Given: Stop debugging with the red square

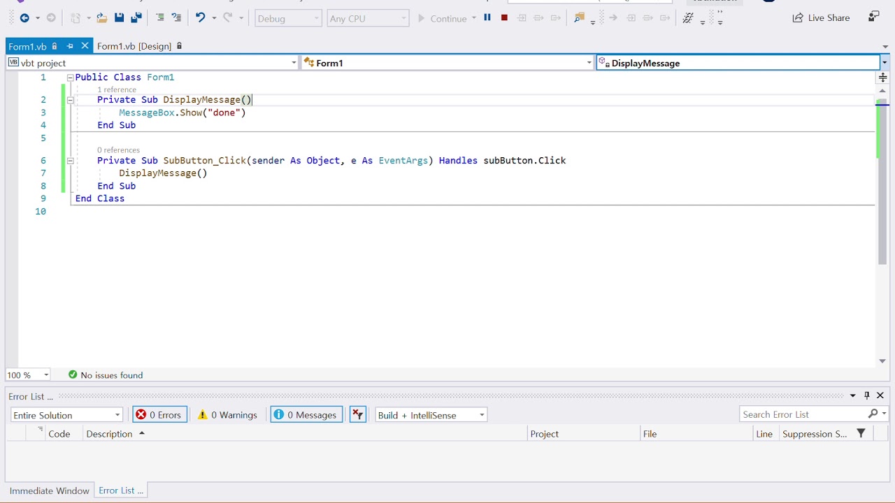Looking at the screenshot, I should point(504,18).
